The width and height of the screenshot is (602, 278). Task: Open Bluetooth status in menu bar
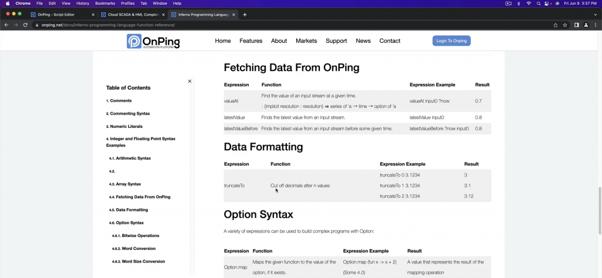519,4
